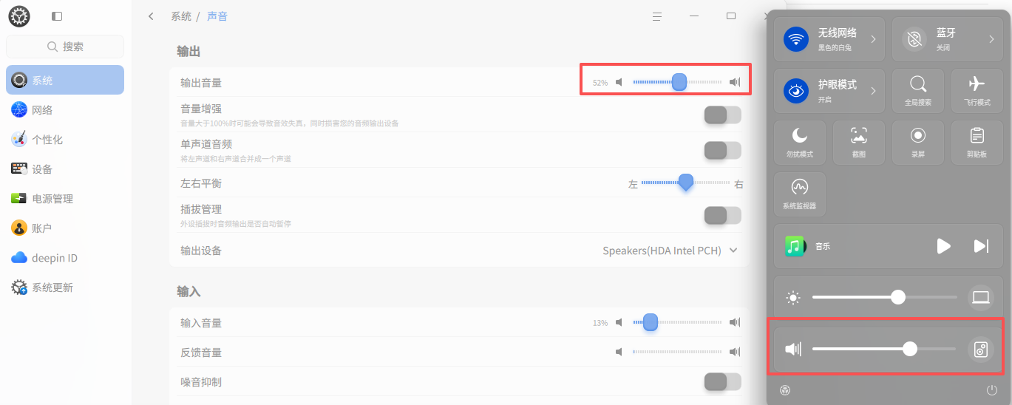Viewport: 1012px width, 405px height.
Task: Click the search box in the sidebar
Action: pos(65,47)
